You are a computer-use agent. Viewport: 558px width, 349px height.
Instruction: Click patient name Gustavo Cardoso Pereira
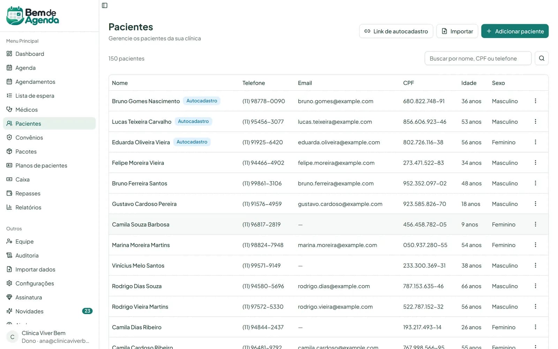click(x=144, y=204)
